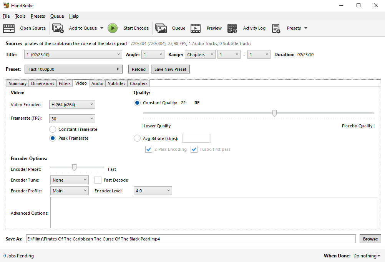This screenshot has height=262, width=385.
Task: Enable the Fast Decode checkbox
Action: pos(98,180)
